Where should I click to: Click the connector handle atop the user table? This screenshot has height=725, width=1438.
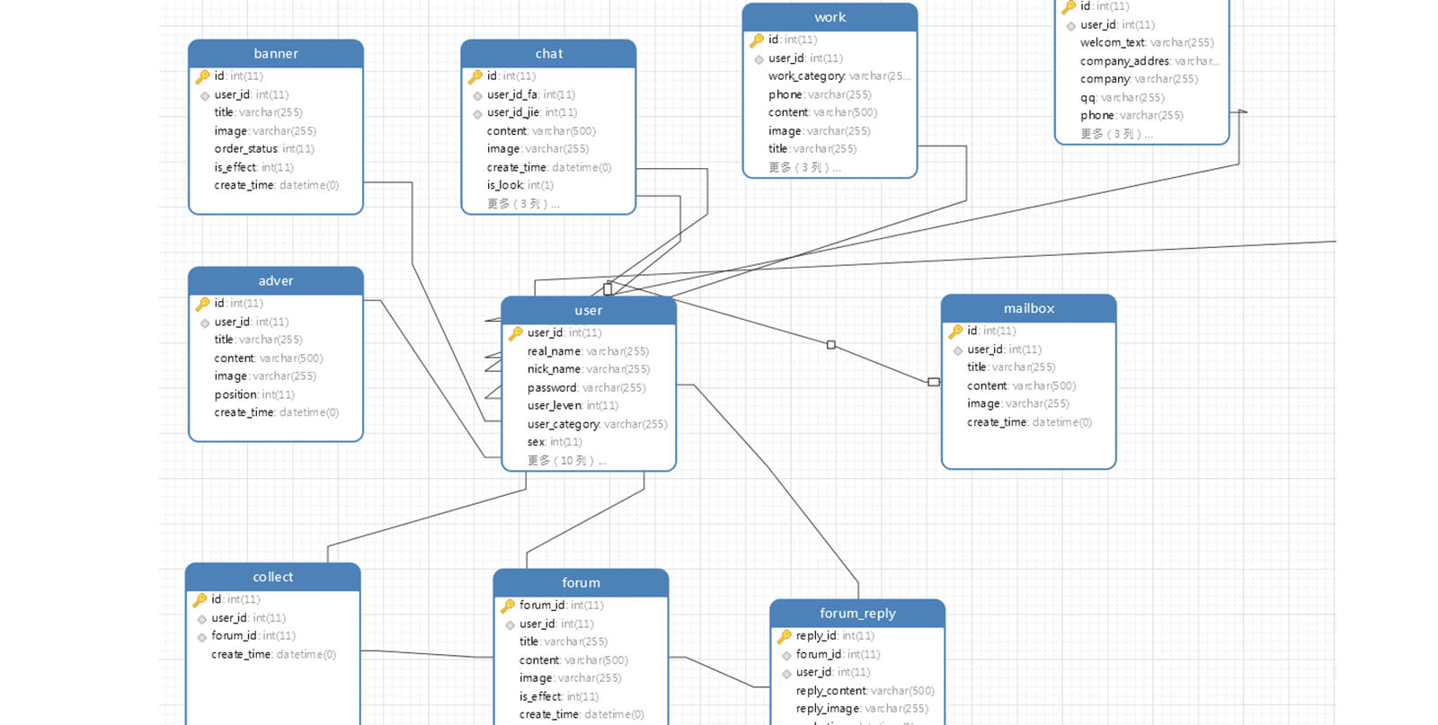(x=608, y=288)
